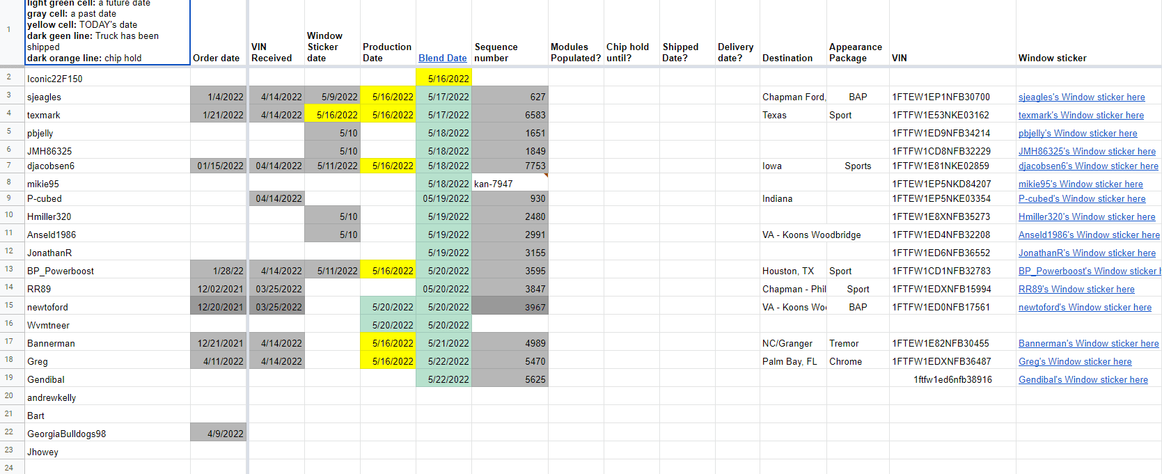The image size is (1162, 474).
Task: Select the row 13 header
Action: [9, 269]
